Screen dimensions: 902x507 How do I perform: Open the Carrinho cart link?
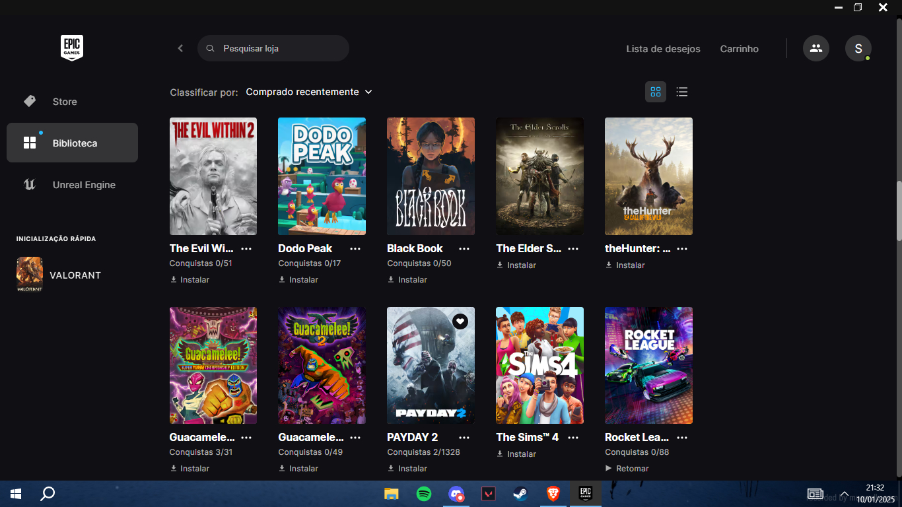(740, 49)
